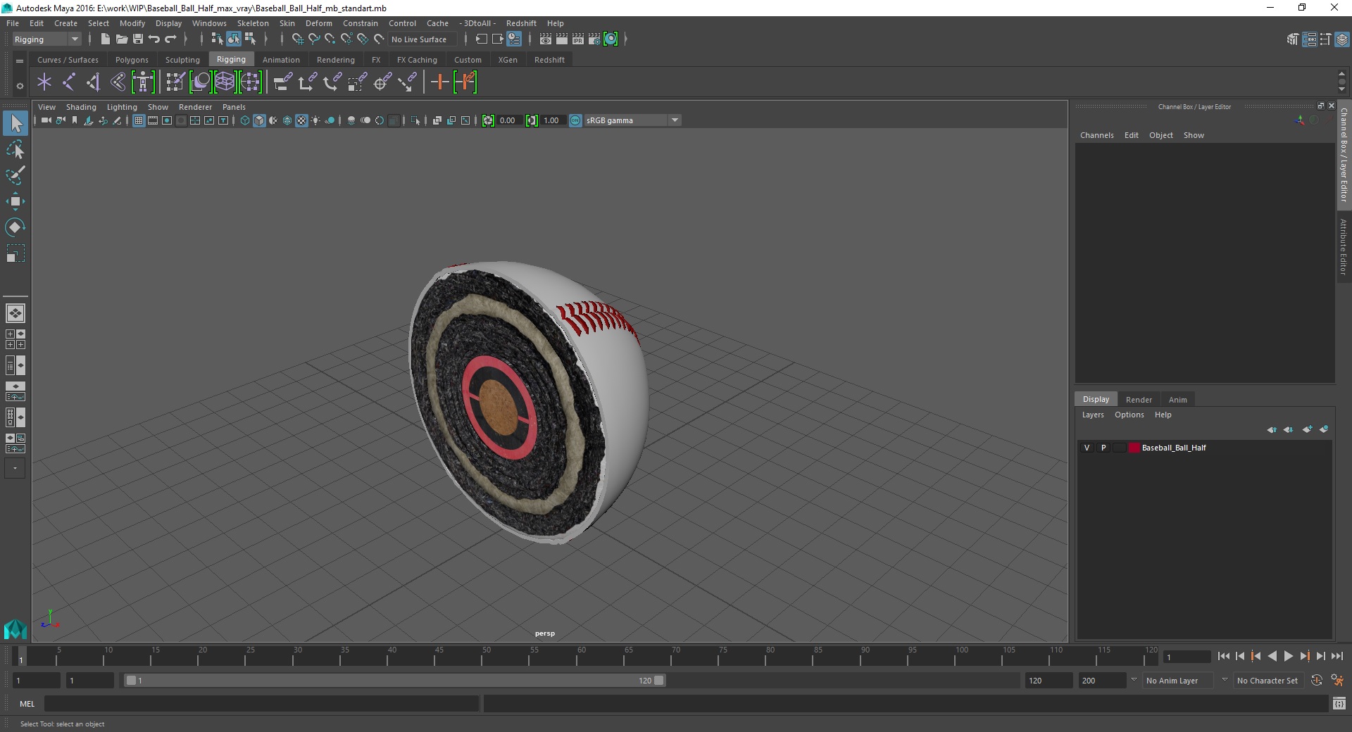Image resolution: width=1352 pixels, height=732 pixels.
Task: Click the New Scene icon
Action: coord(105,39)
